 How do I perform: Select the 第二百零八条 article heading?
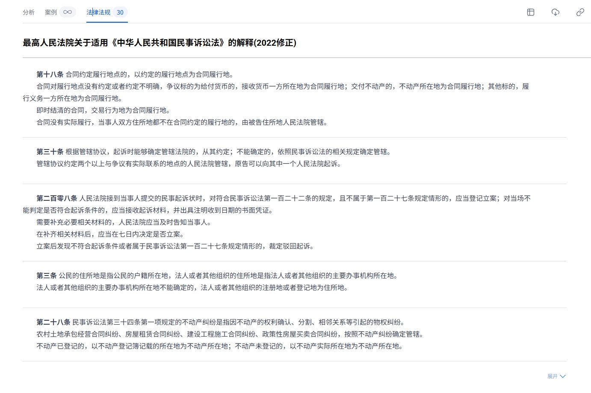click(x=56, y=198)
